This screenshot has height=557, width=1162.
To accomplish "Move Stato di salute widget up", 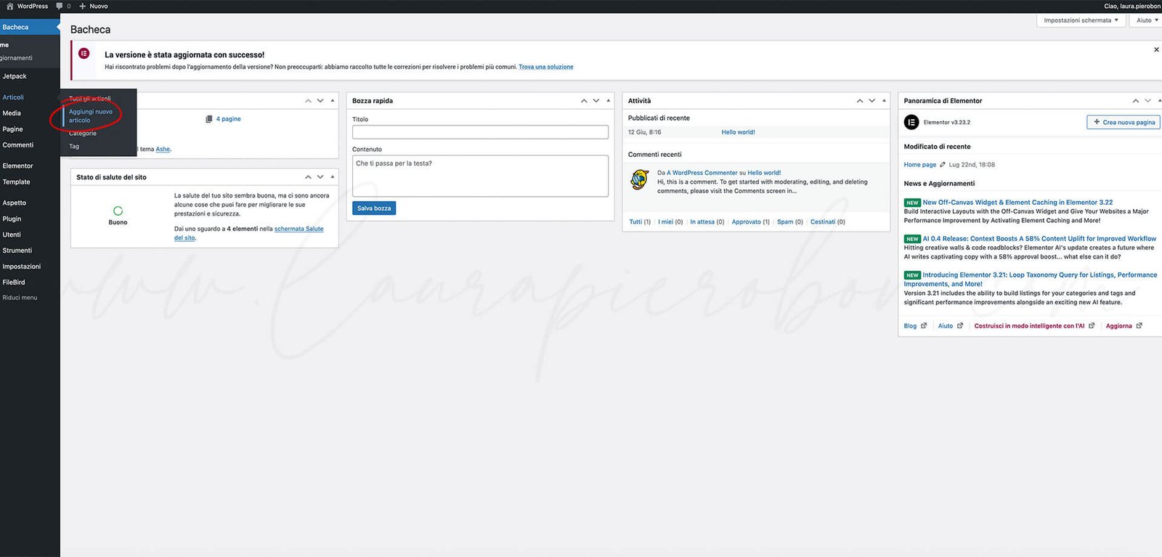I will coord(308,177).
